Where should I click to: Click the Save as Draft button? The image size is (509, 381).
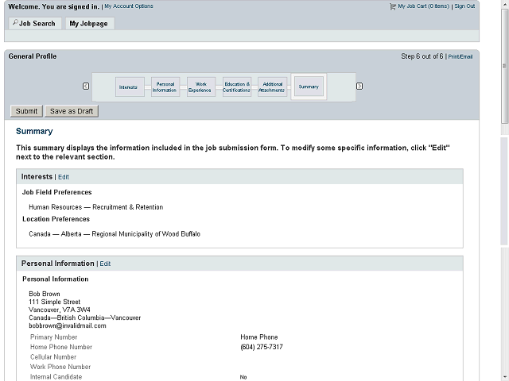[x=72, y=111]
